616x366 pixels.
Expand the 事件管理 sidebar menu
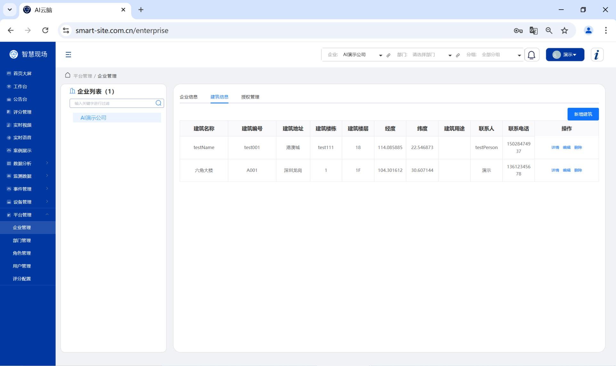click(x=28, y=189)
